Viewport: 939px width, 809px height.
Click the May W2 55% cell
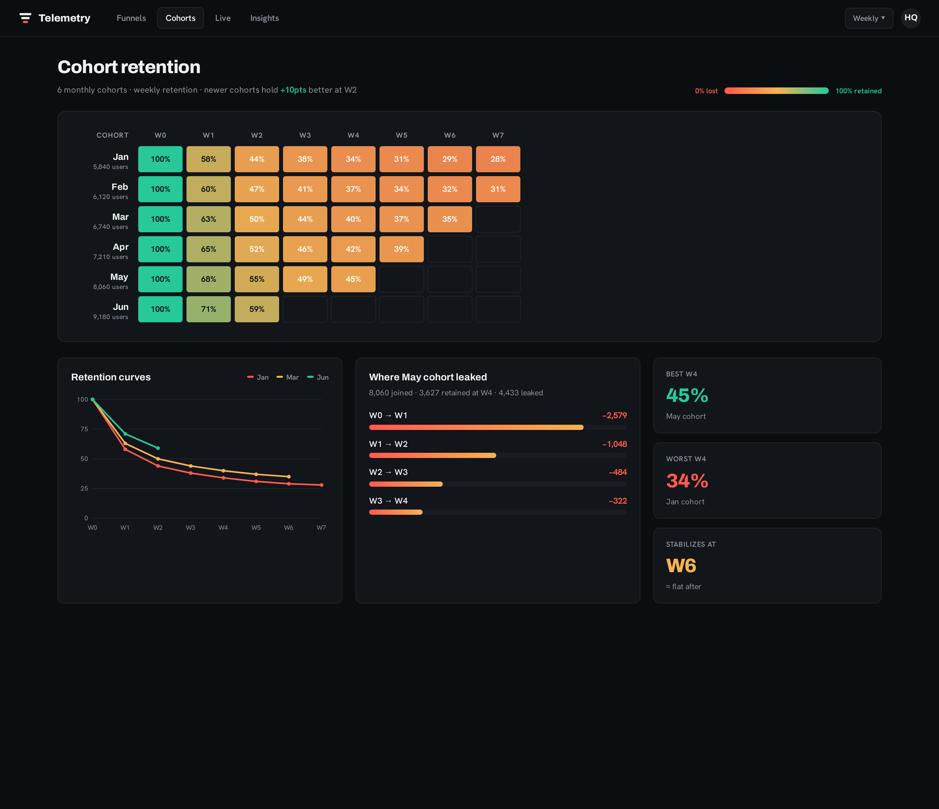point(257,279)
